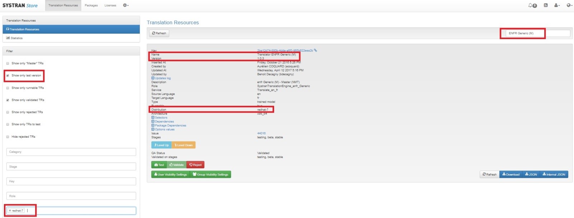This screenshot has height=218, width=574.
Task: Open the Licenses tab
Action: pyautogui.click(x=110, y=5)
